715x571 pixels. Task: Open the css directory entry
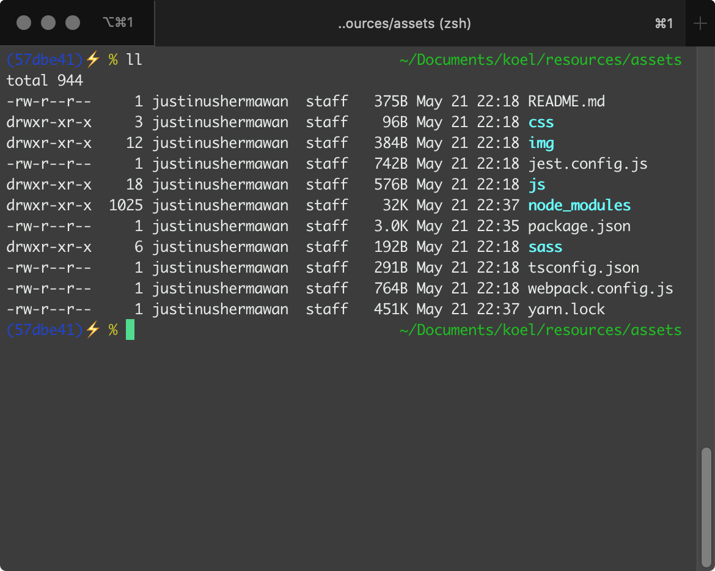pos(540,122)
